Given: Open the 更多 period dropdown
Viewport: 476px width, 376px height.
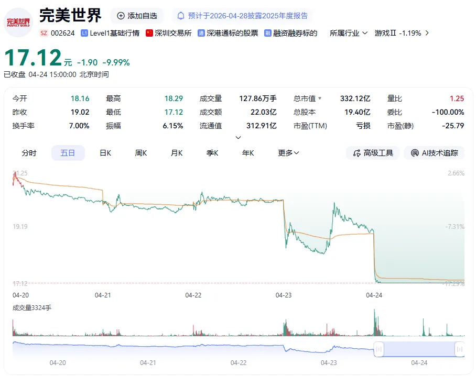Looking at the screenshot, I should point(288,153).
